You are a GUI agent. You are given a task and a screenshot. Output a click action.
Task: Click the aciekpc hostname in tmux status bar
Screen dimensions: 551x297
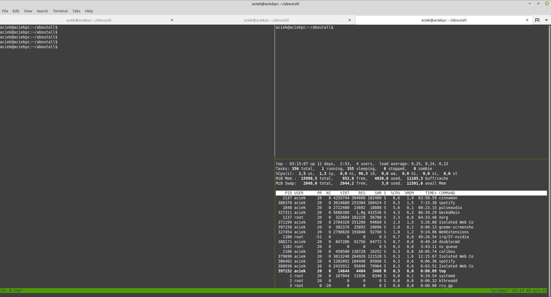(x=500, y=290)
